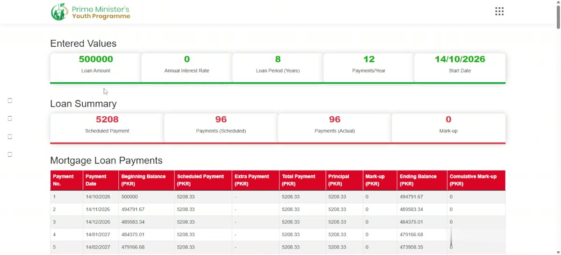Select the Start Date value 14/10/2026
Screen dimensions: 561x255
coord(460,59)
